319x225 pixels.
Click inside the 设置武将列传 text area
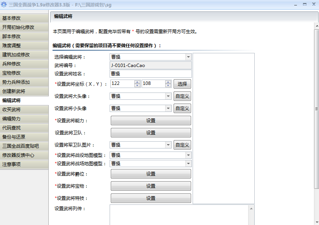click(179, 215)
